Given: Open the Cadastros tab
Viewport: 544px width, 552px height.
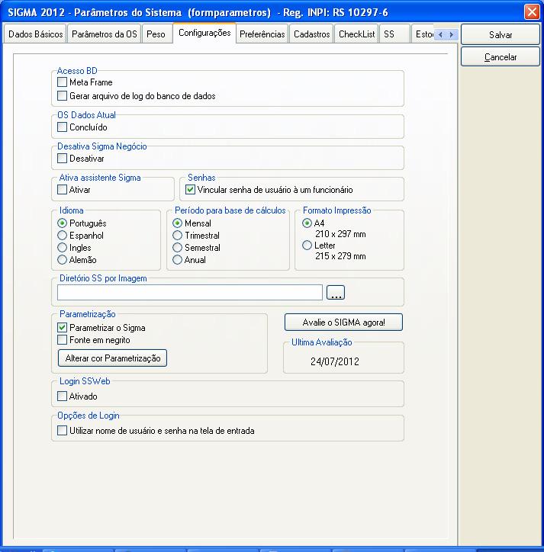Looking at the screenshot, I should coord(311,34).
